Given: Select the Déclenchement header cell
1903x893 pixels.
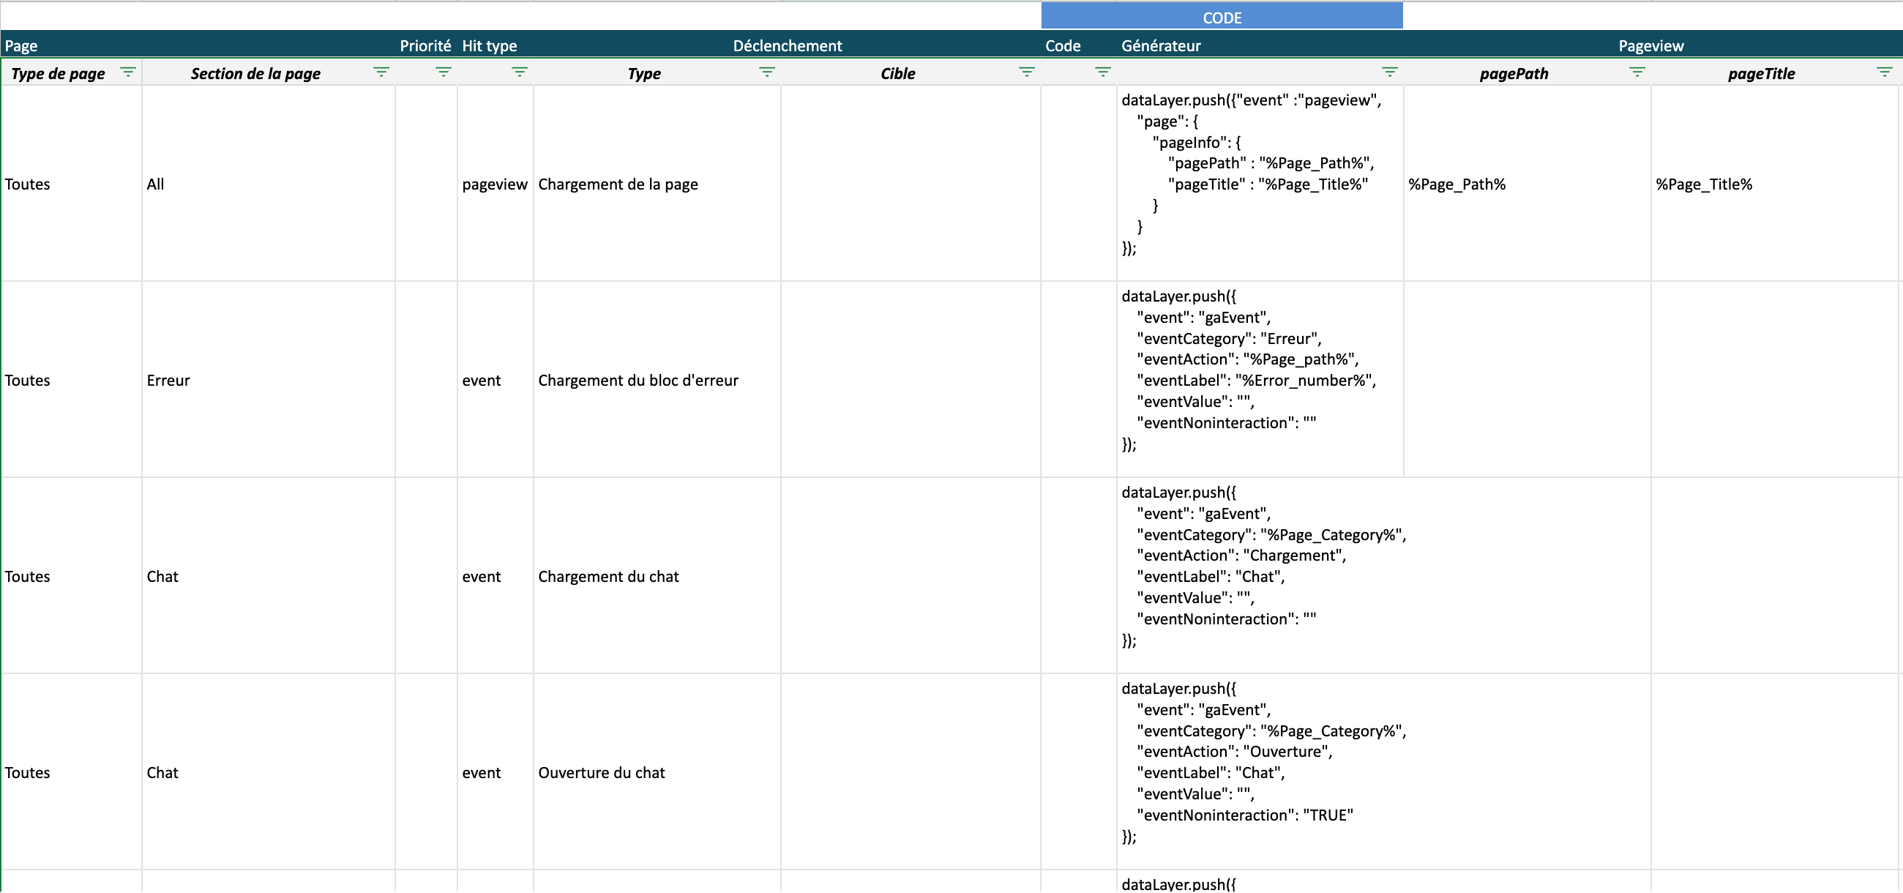Looking at the screenshot, I should pyautogui.click(x=787, y=46).
